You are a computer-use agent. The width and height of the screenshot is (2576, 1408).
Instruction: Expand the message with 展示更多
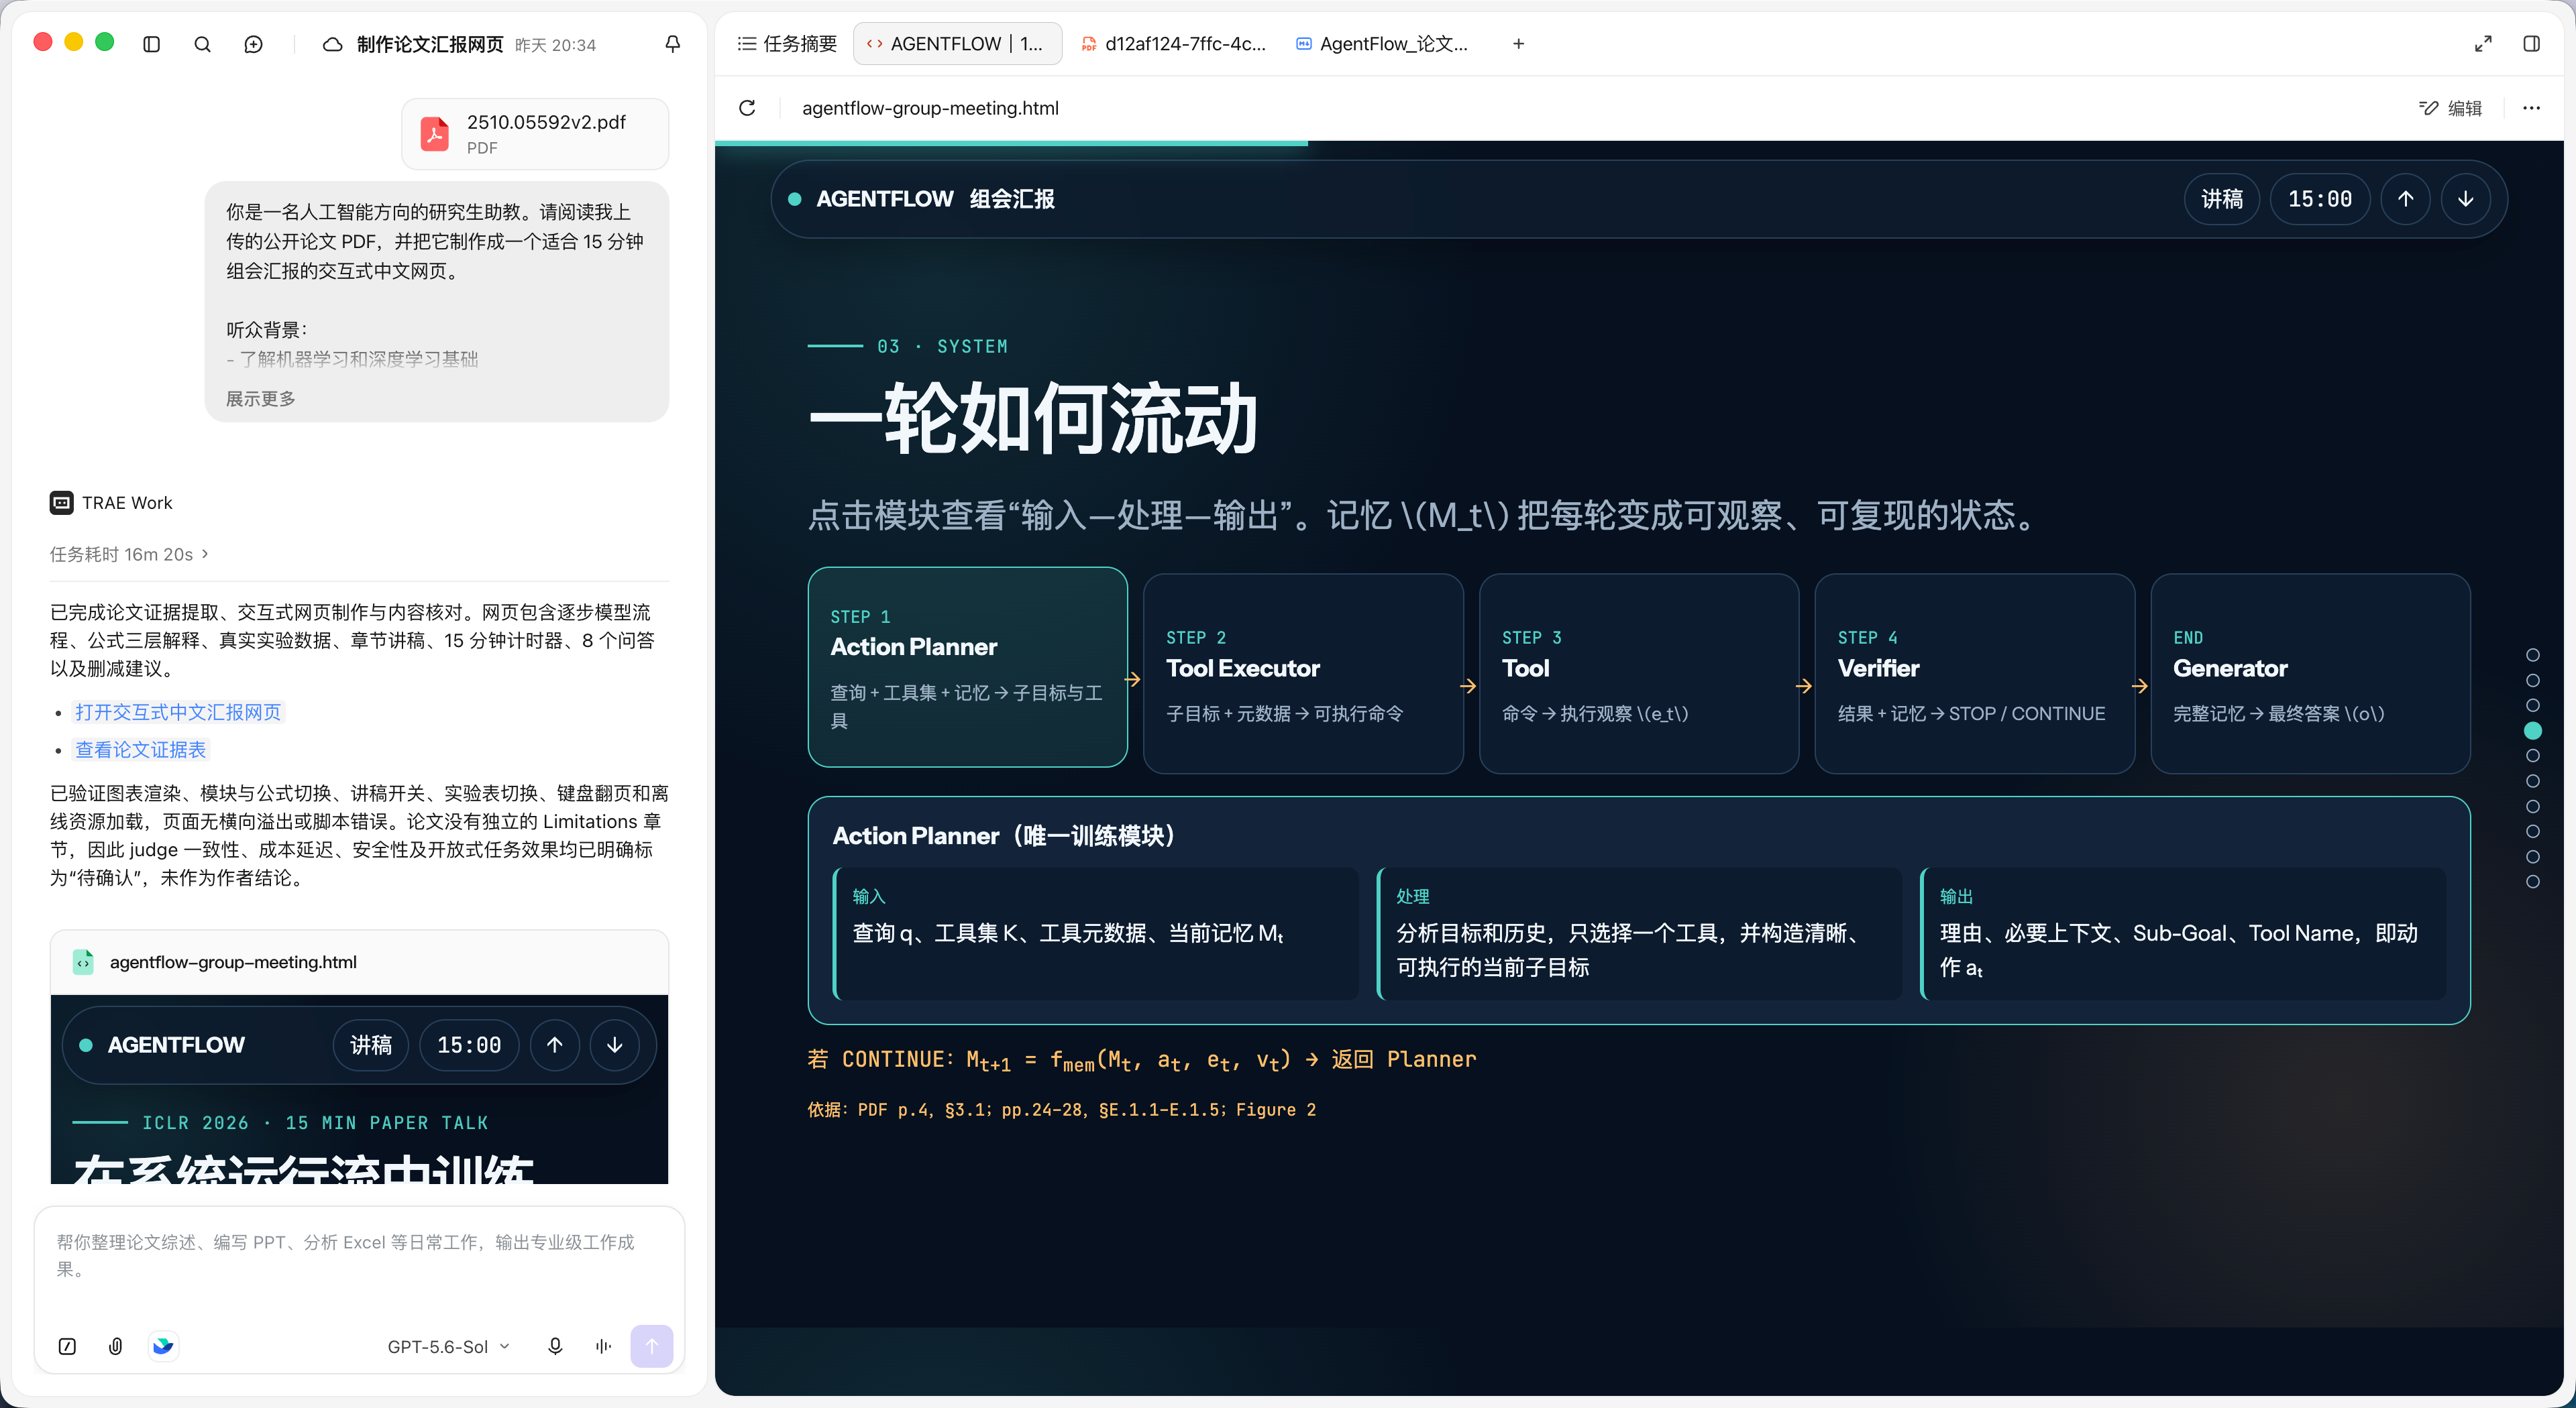[260, 399]
